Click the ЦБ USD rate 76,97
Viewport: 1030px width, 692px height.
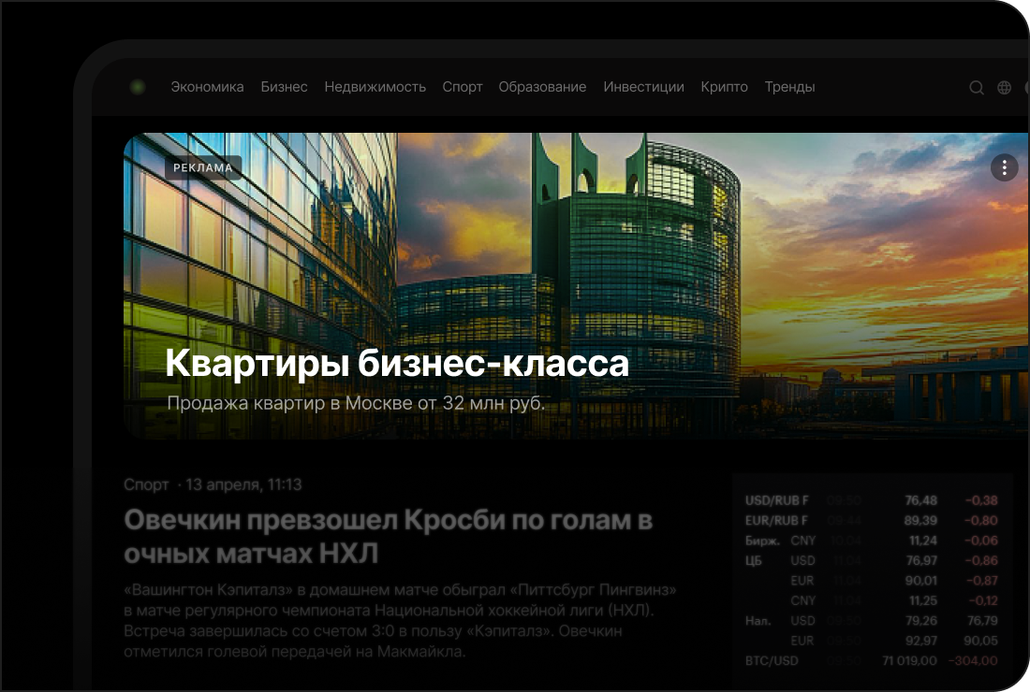(921, 561)
